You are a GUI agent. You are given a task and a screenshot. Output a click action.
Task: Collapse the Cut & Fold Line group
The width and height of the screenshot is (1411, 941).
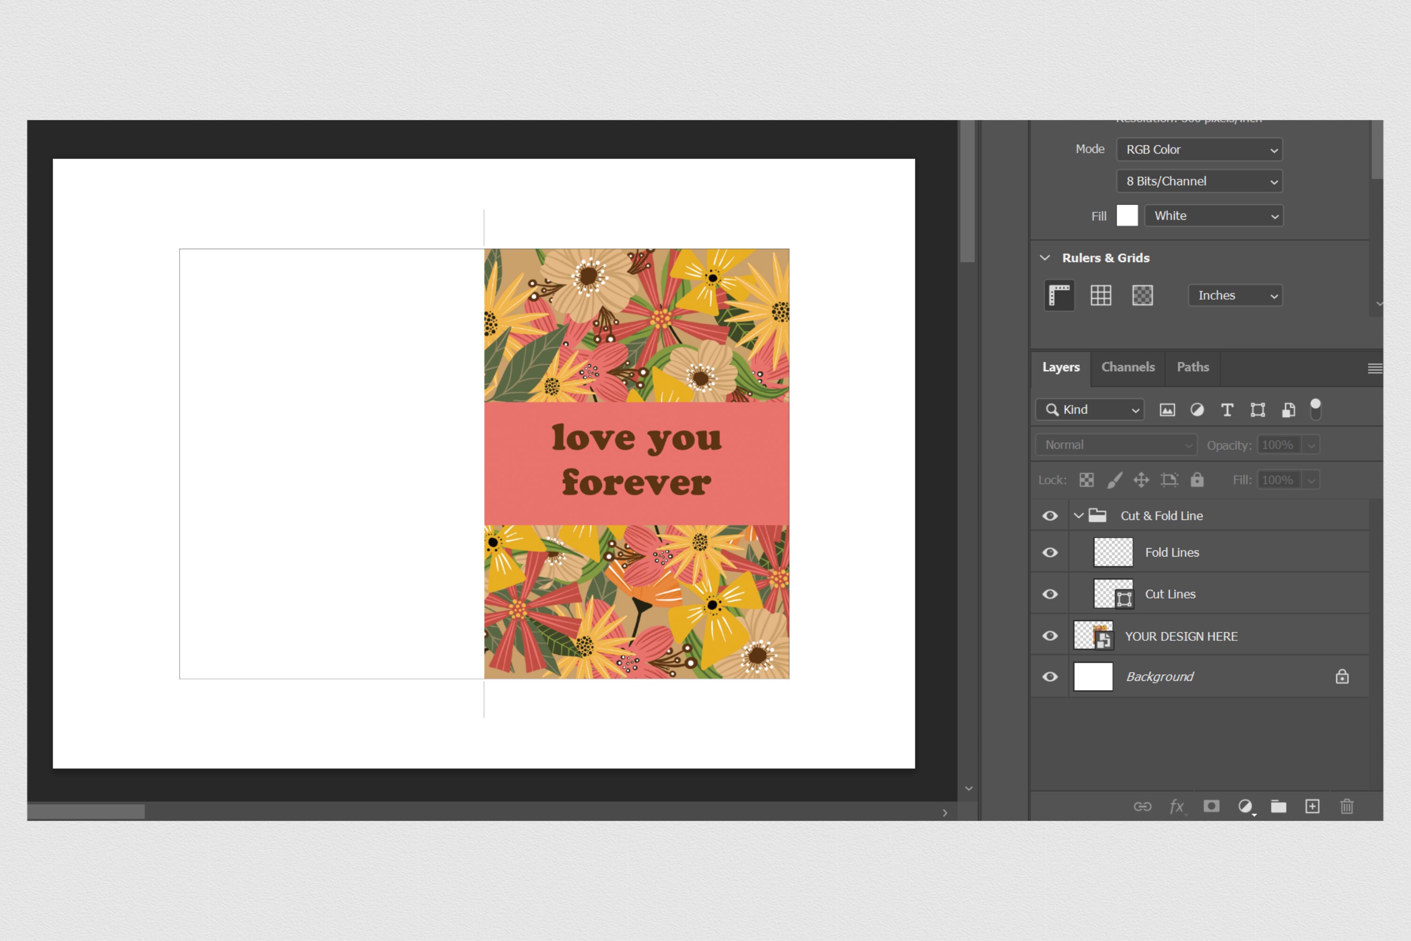[x=1078, y=516]
